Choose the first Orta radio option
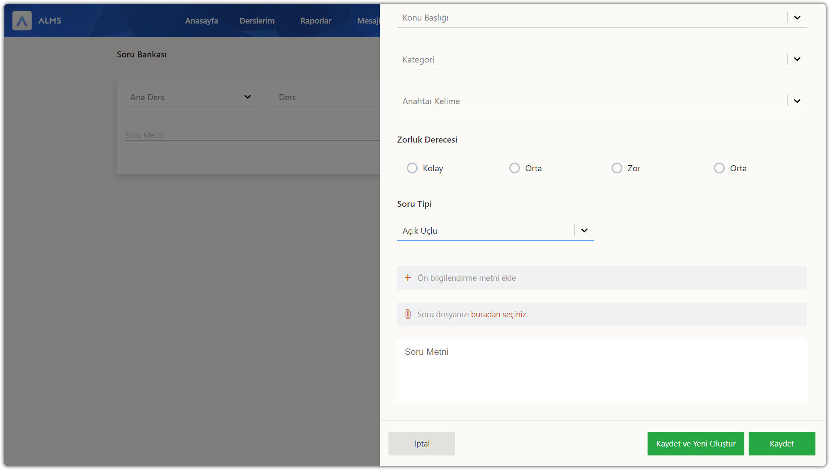This screenshot has width=830, height=470. point(514,168)
